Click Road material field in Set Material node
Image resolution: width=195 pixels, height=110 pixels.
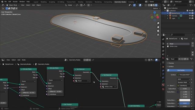(x=82, y=81)
